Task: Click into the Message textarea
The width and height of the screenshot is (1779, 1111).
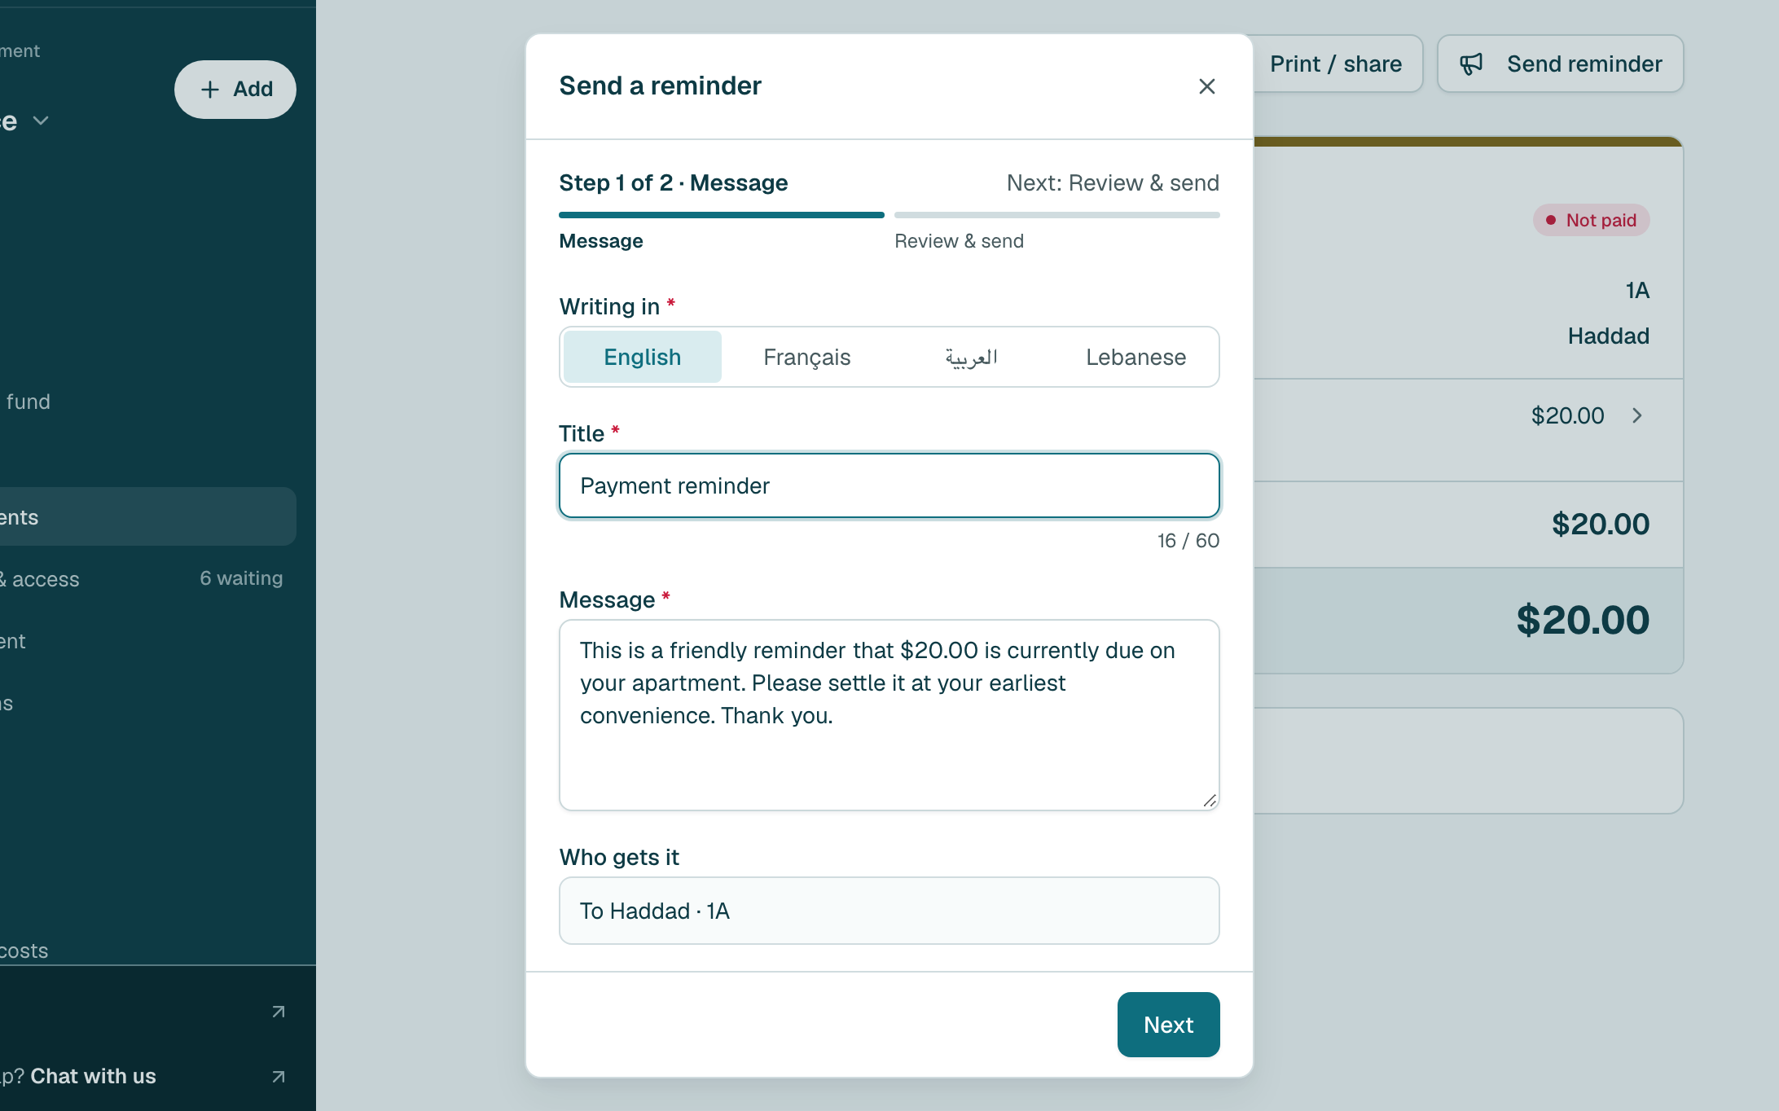Action: (x=889, y=714)
